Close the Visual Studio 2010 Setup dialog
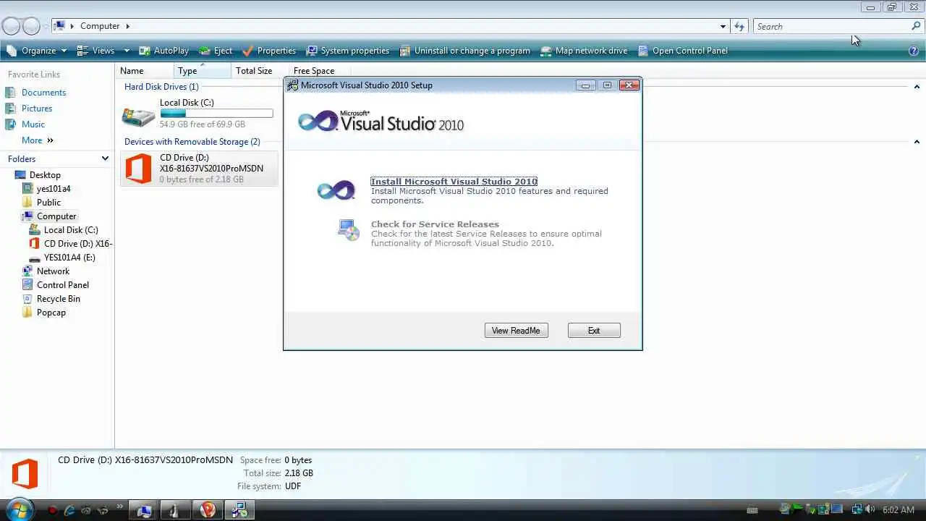The image size is (926, 521). pyautogui.click(x=629, y=85)
